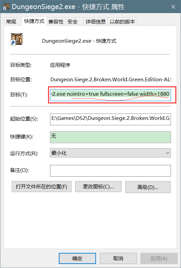
Task: Switch to the 以前的版本 tab
Action: 122,22
